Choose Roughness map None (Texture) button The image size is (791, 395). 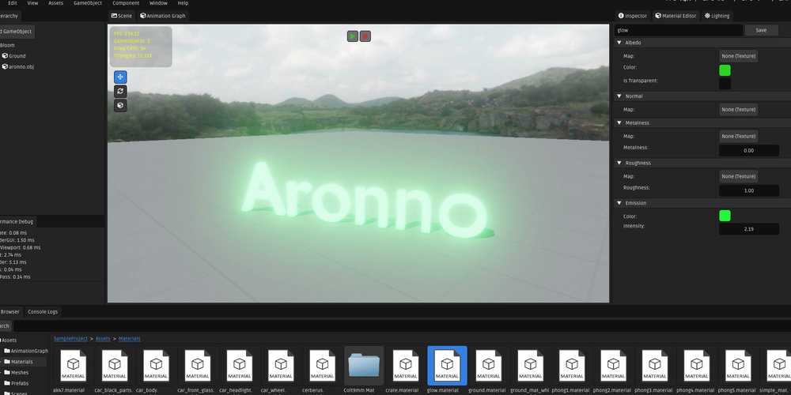(739, 176)
